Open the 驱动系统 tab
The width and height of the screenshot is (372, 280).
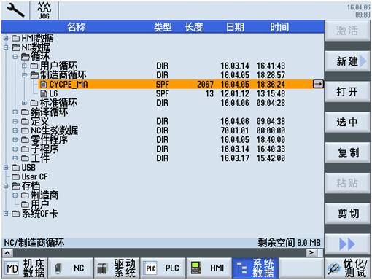point(117,268)
